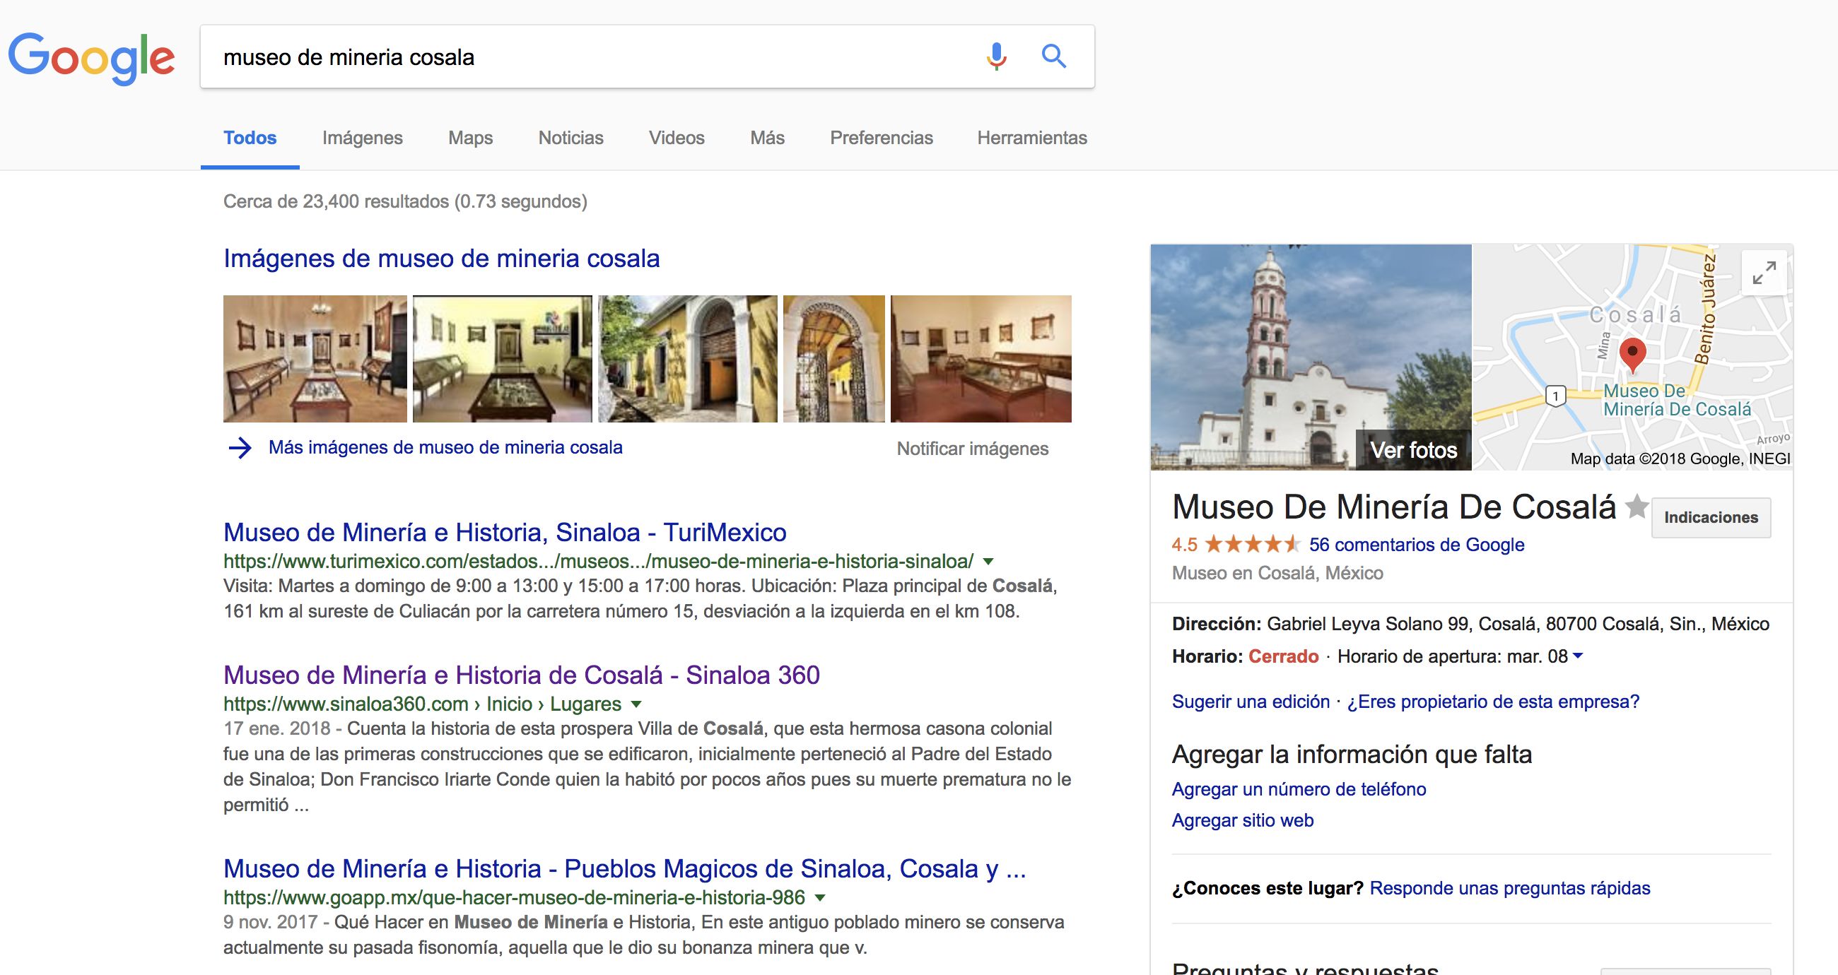
Task: Open dropdown arrow beside sinaloa360 URL
Action: 636,704
